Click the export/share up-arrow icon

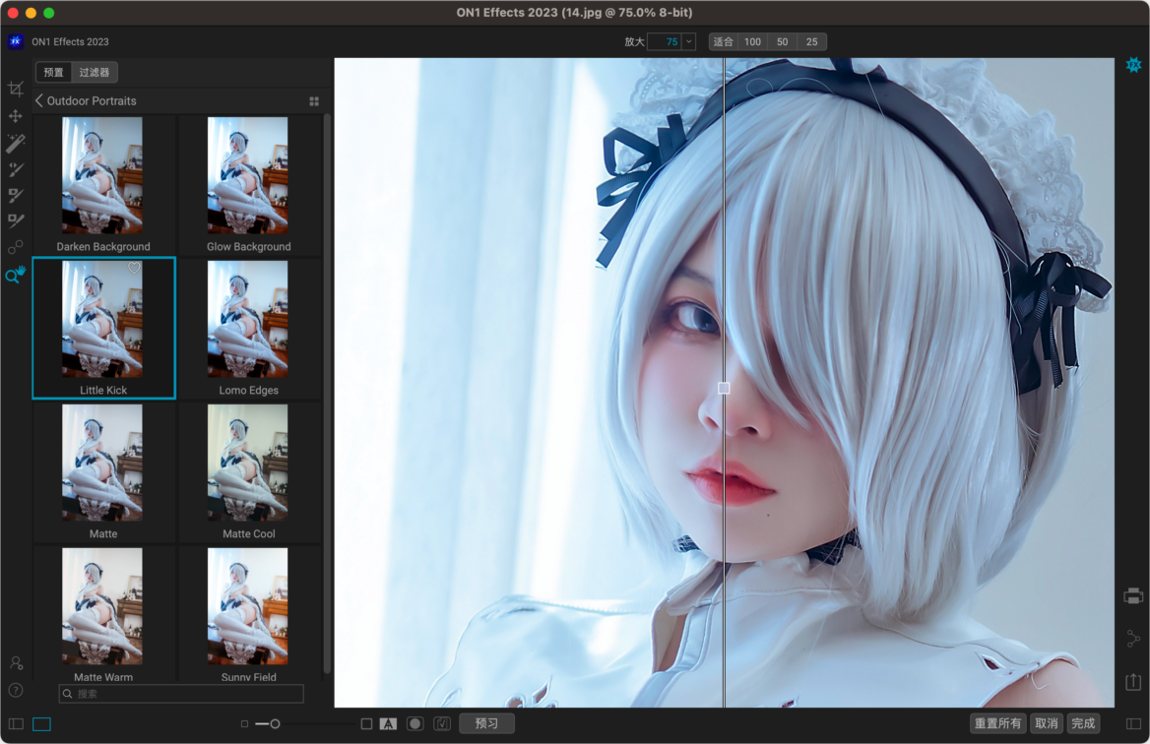coord(1133,682)
